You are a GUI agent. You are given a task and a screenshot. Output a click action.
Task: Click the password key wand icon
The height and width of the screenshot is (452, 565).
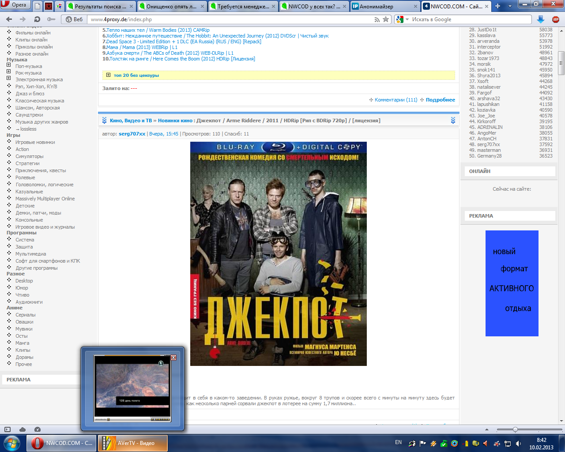point(51,19)
